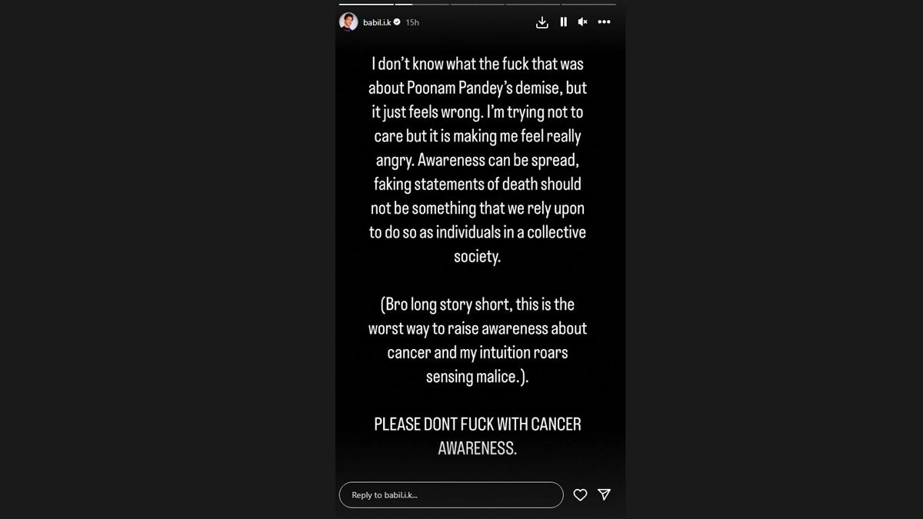
Task: Share the story via paper plane icon
Action: (605, 494)
